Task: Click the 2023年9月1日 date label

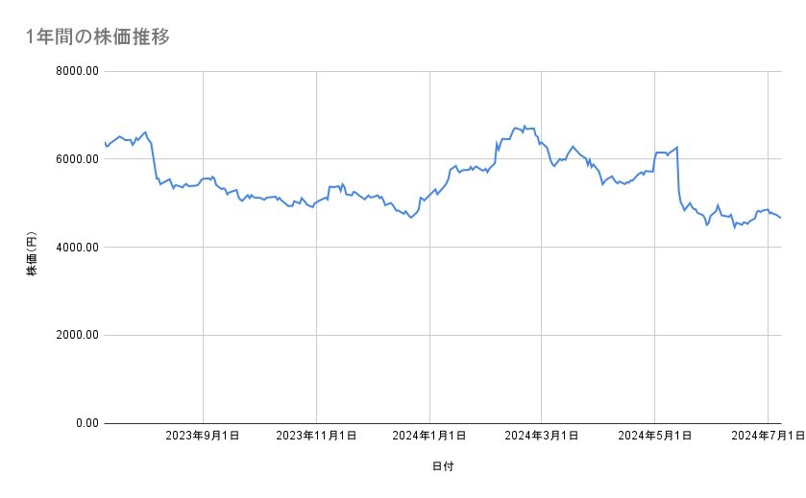Action: [203, 437]
